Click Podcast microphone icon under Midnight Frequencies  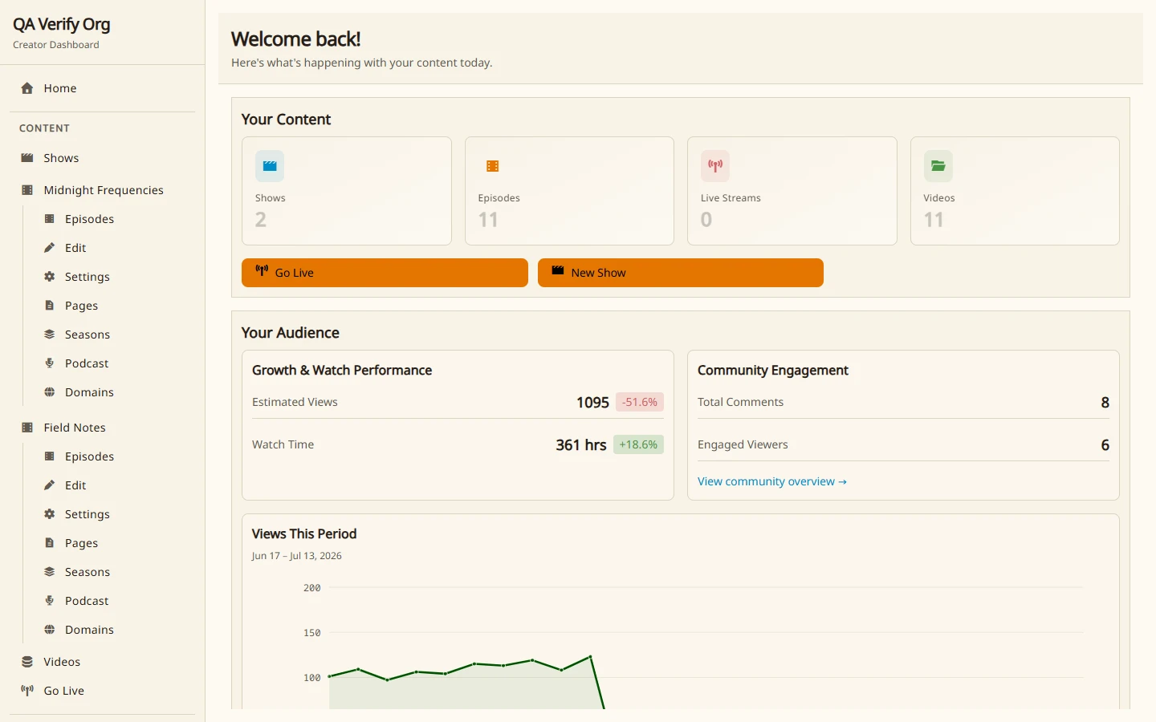click(50, 363)
